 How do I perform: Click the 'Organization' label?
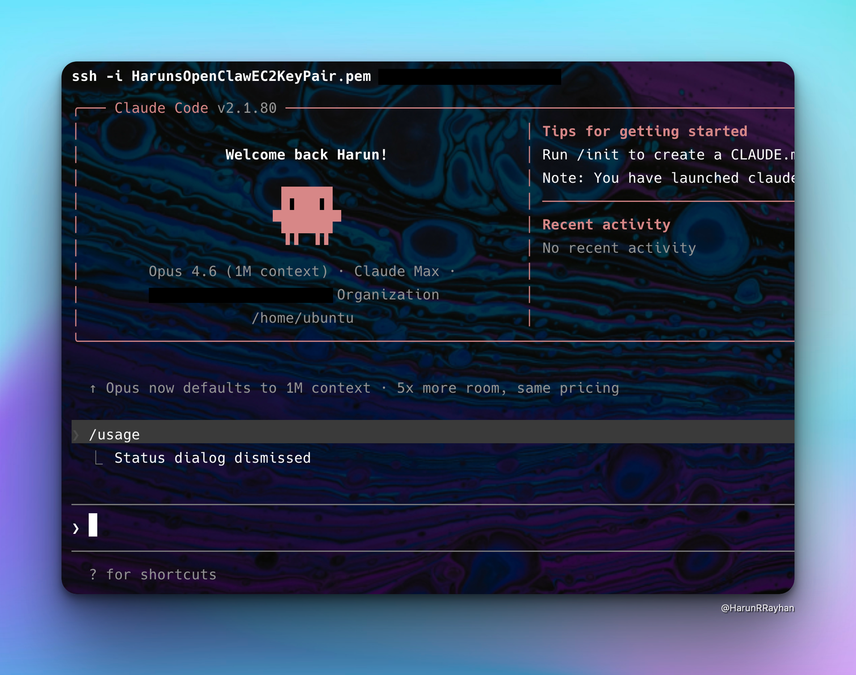point(388,295)
